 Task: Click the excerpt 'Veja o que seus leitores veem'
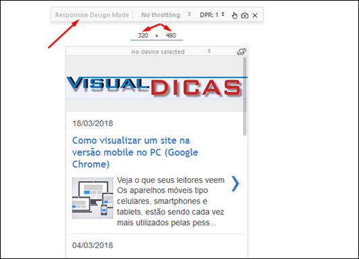click(171, 180)
